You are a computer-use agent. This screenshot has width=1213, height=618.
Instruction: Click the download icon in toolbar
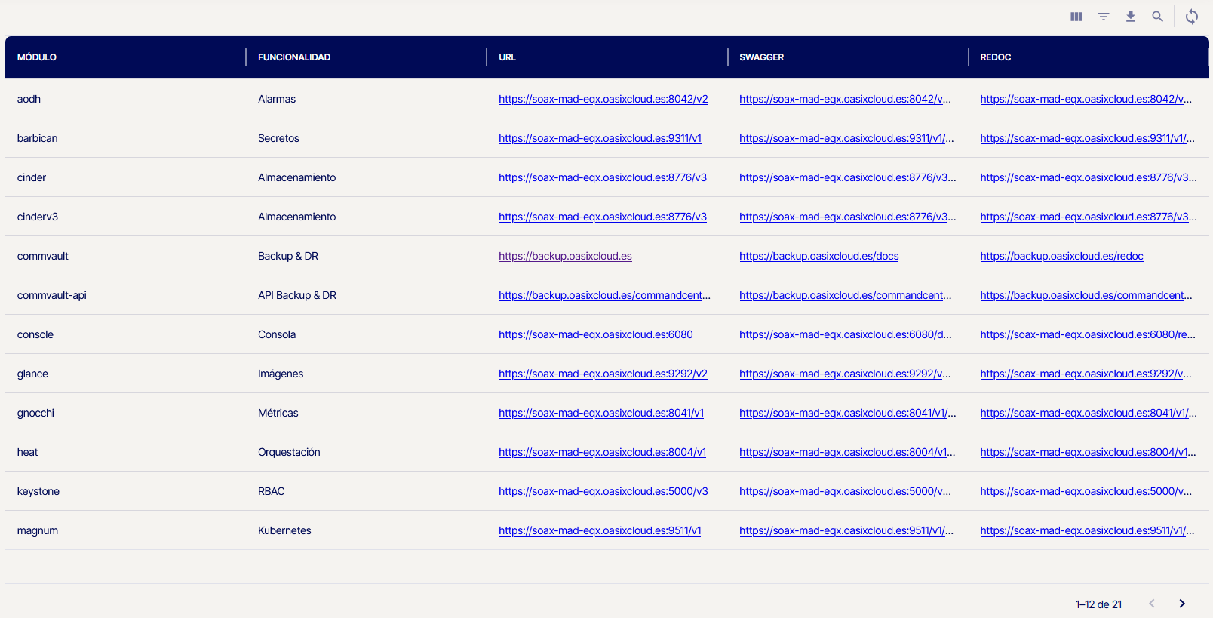(x=1131, y=17)
